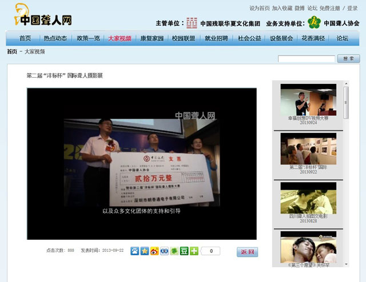Image resolution: width=366 pixels, height=282 pixels.
Task: Open 花香满径 navigation item
Action: [313, 38]
